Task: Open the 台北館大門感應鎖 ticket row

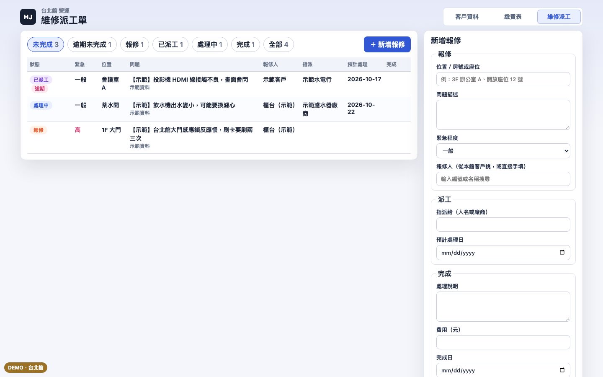Action: coord(219,138)
